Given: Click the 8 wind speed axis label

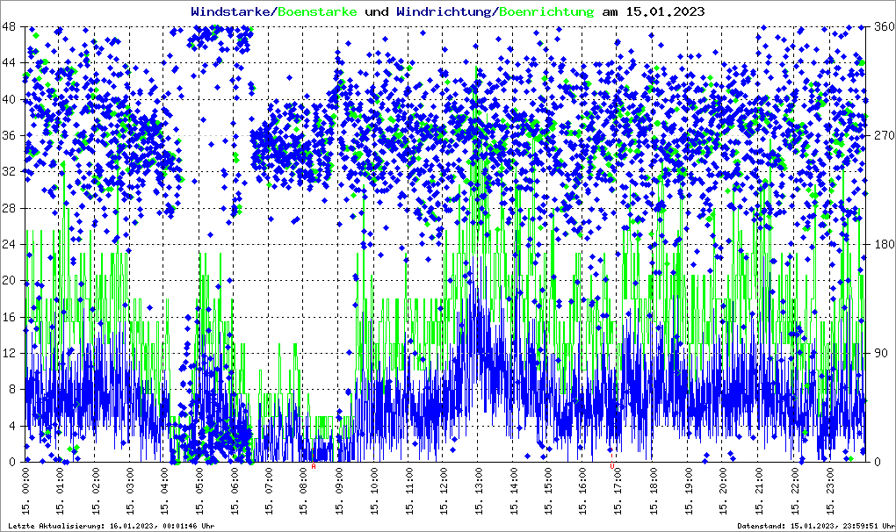Looking at the screenshot, I should tap(12, 389).
